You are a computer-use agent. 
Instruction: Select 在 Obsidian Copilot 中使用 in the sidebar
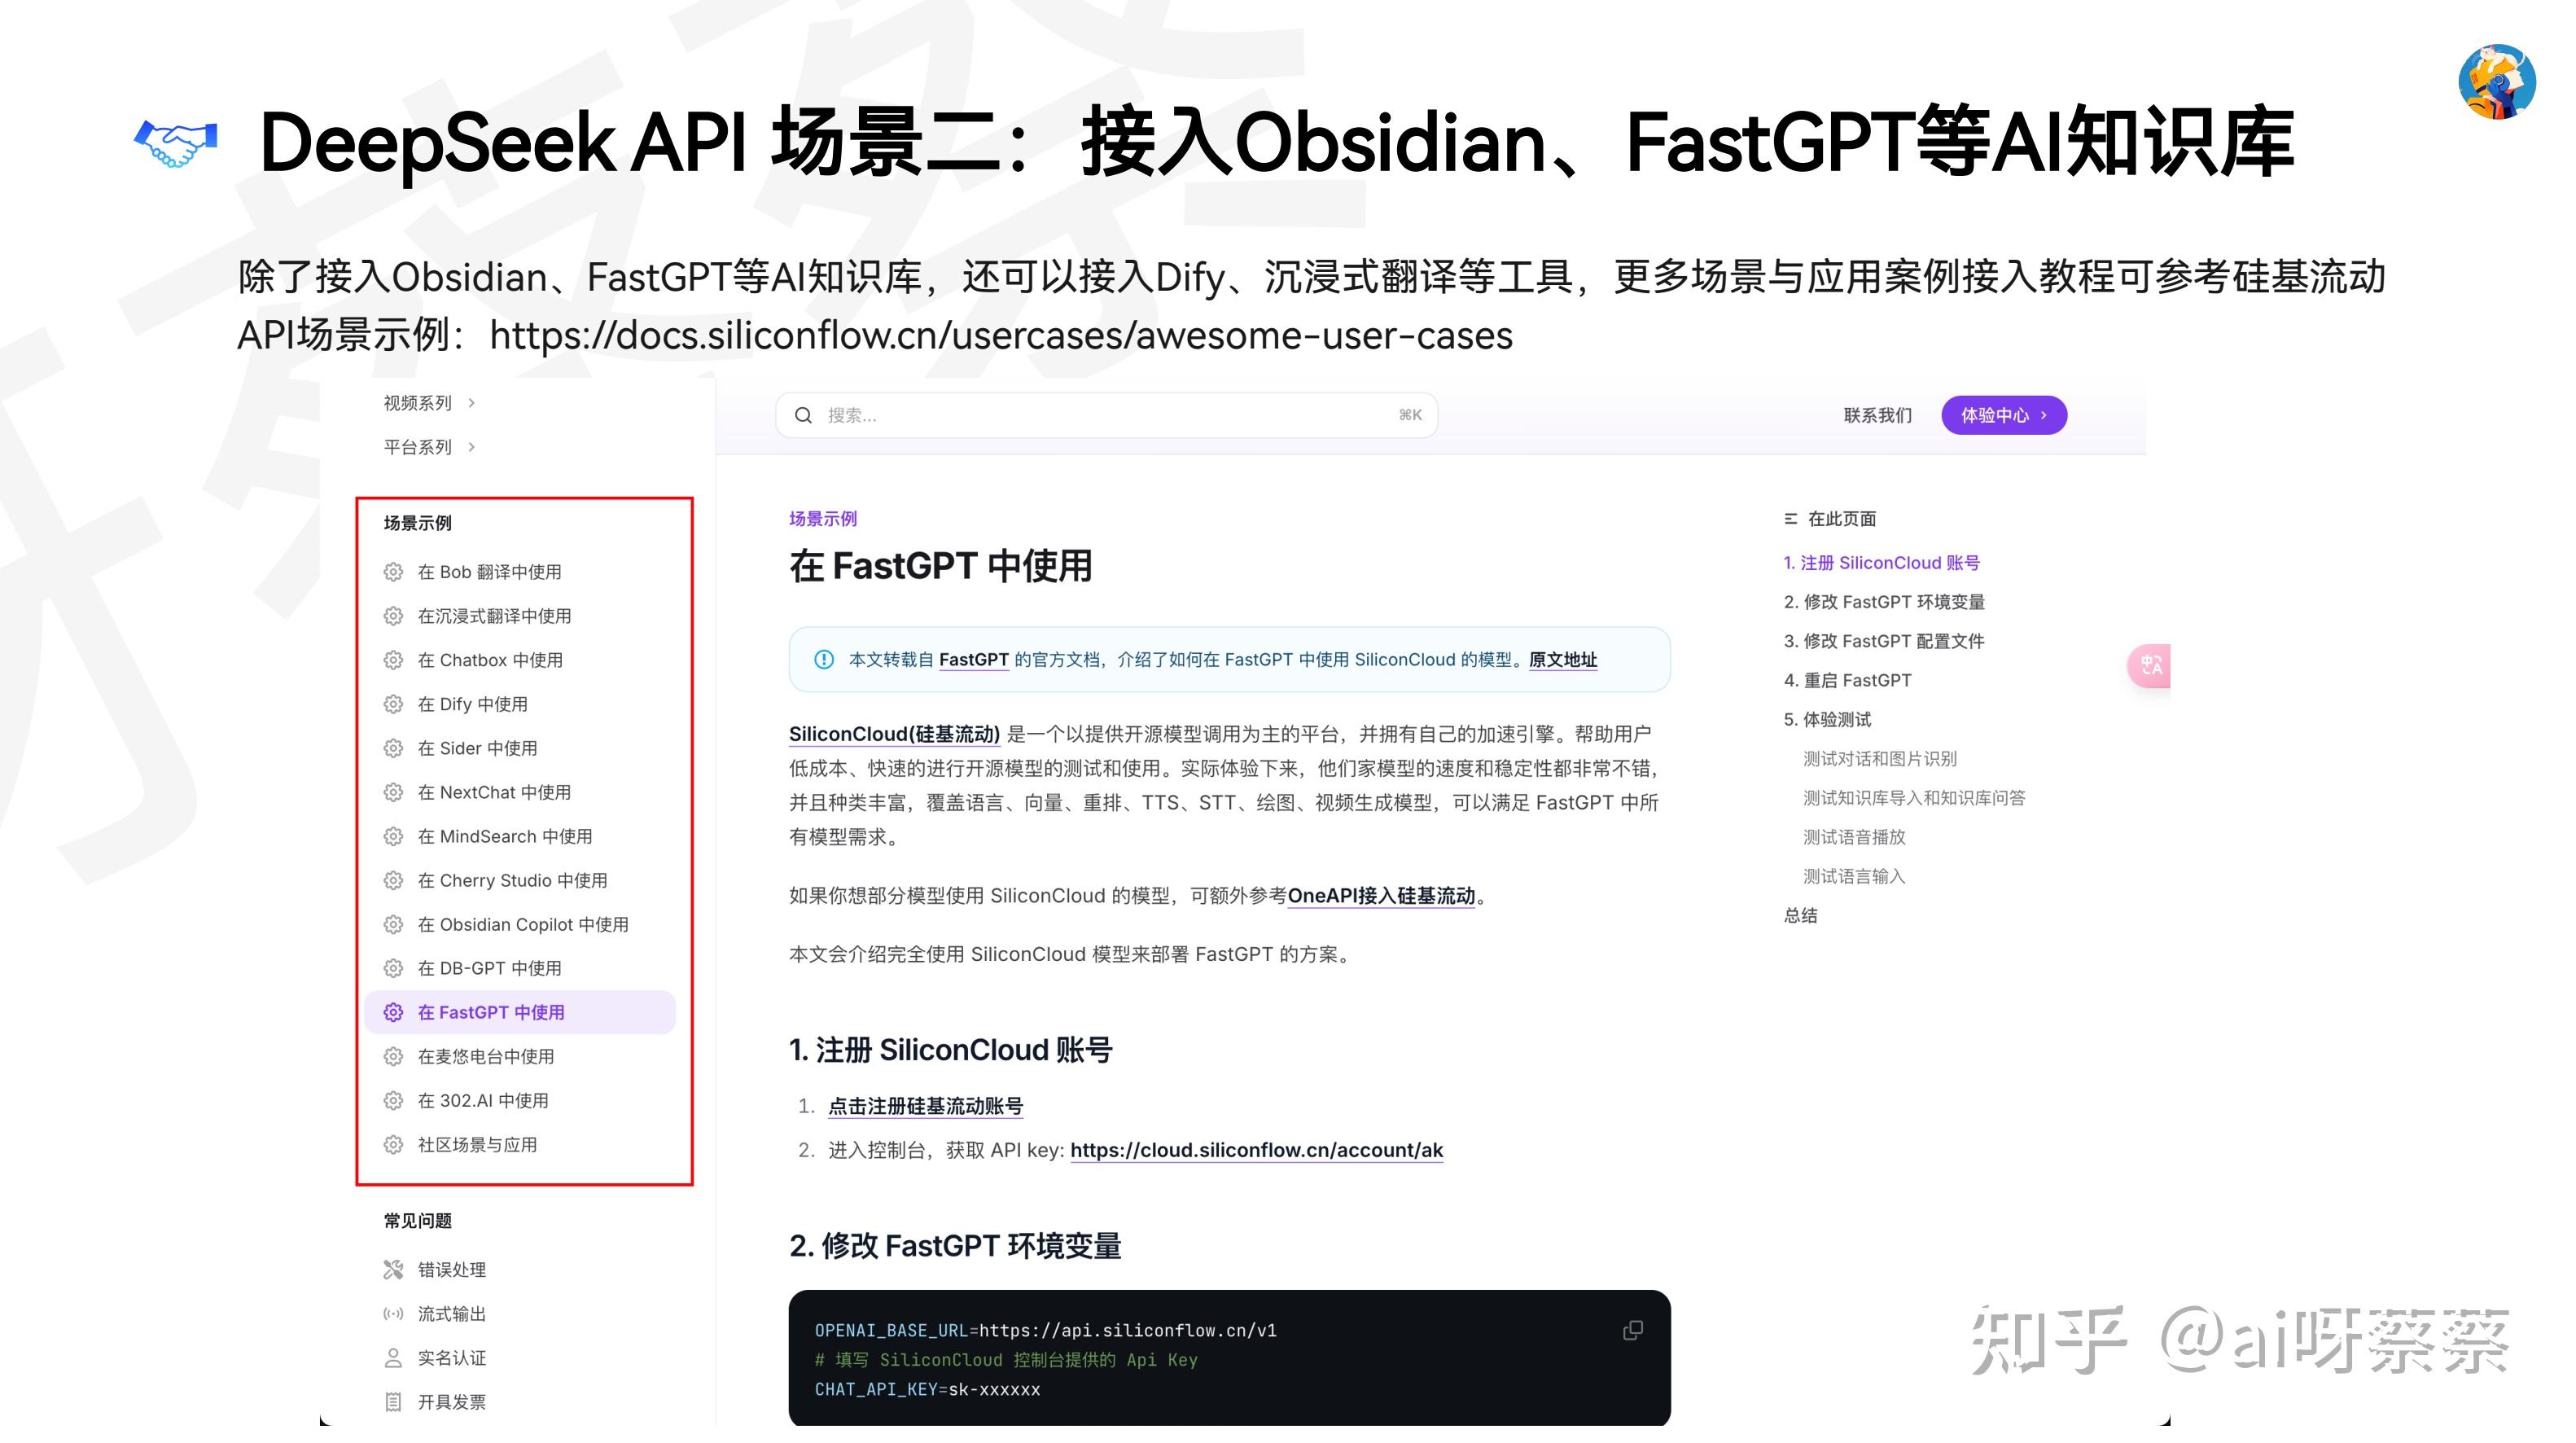(x=523, y=924)
